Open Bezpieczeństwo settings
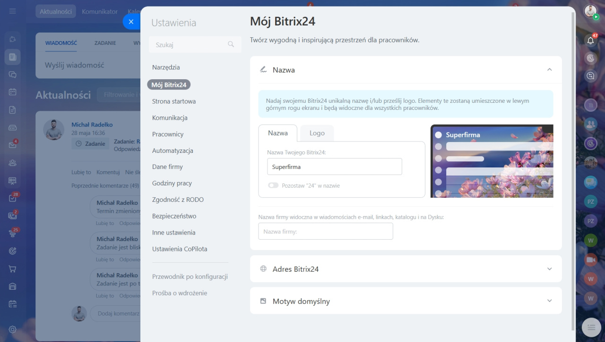The image size is (605, 342). coord(174,217)
